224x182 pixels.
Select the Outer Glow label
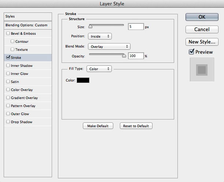[x=20, y=114]
